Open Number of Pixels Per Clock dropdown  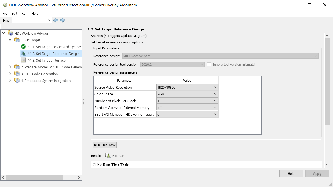187,101
